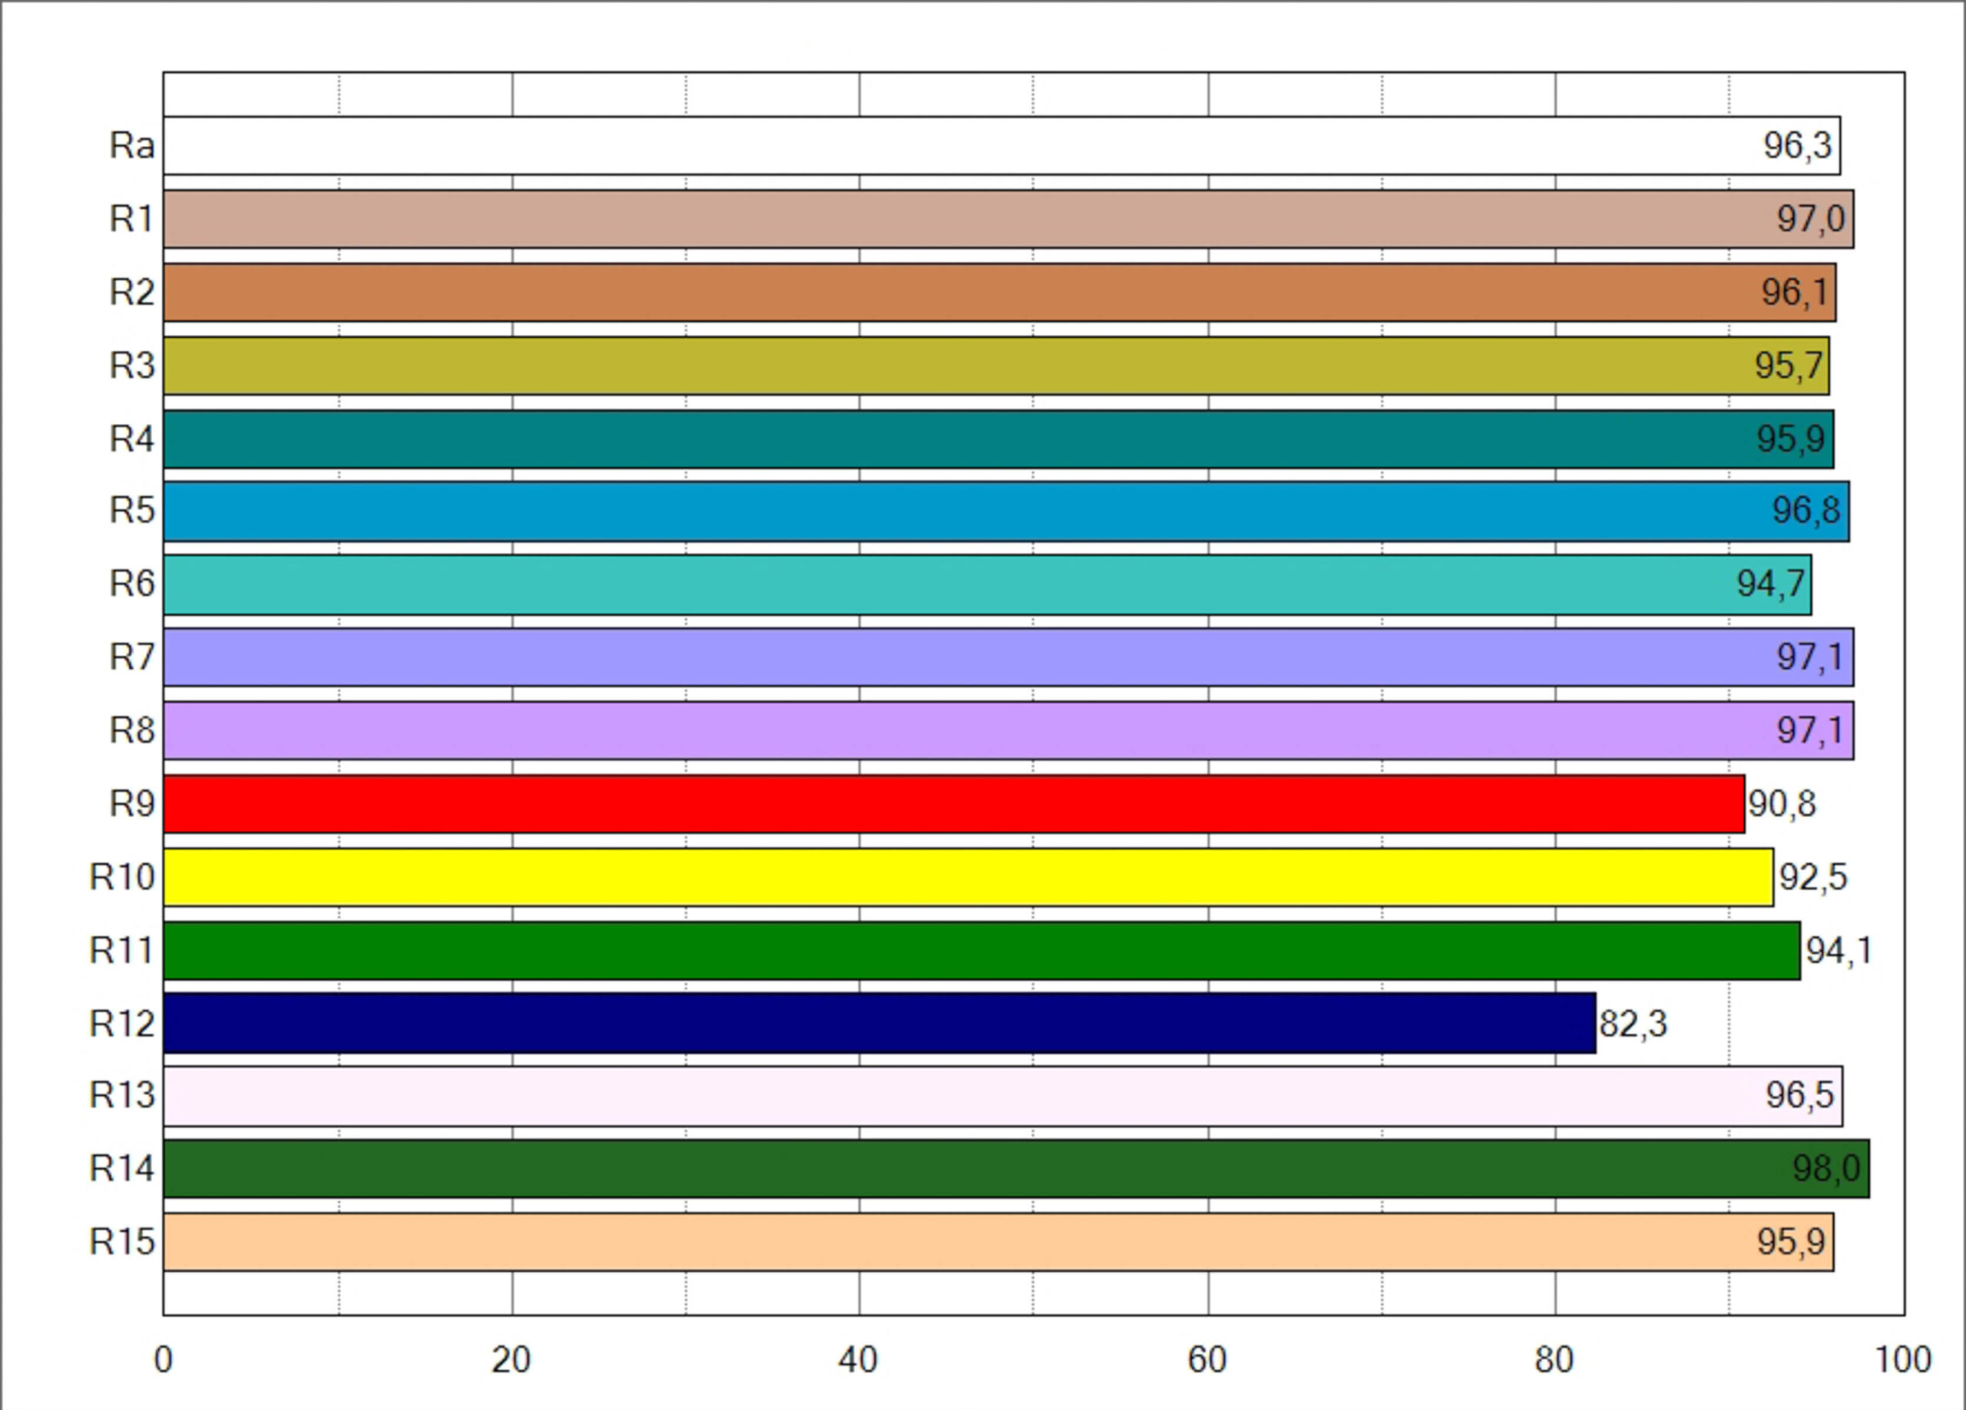Click the R14 dark green bar
Image resolution: width=1966 pixels, height=1410 pixels.
pyautogui.click(x=1017, y=1169)
